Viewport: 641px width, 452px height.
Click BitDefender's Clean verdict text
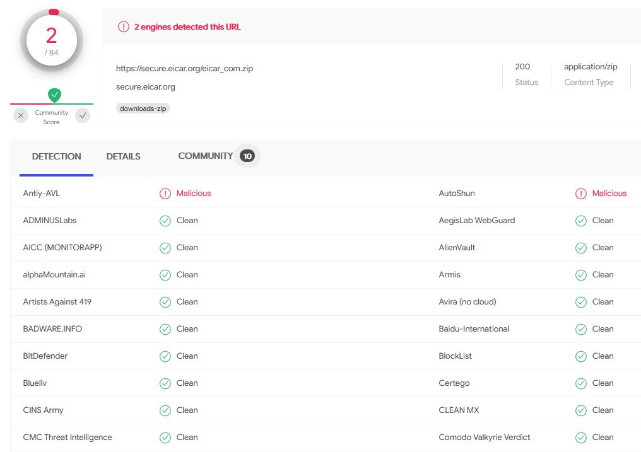coord(187,356)
